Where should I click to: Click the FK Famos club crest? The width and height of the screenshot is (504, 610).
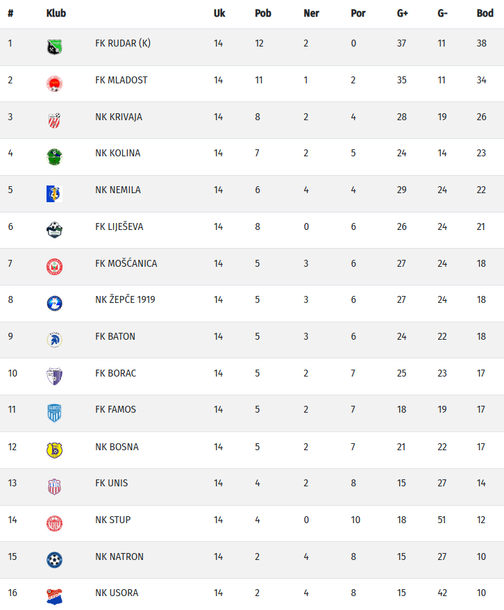[54, 413]
